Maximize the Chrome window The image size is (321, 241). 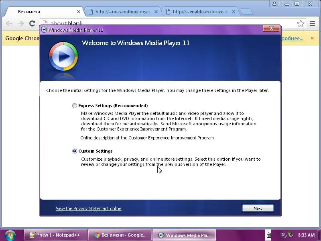(297, 4)
